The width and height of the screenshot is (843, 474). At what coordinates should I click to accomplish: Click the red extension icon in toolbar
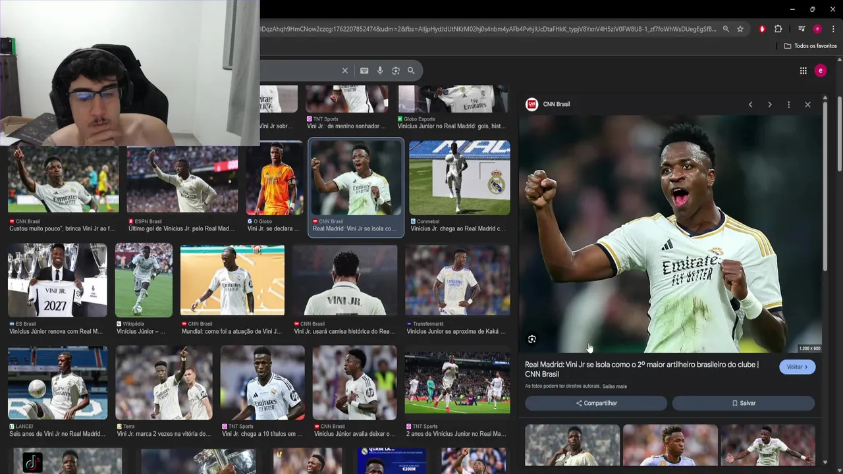762,29
